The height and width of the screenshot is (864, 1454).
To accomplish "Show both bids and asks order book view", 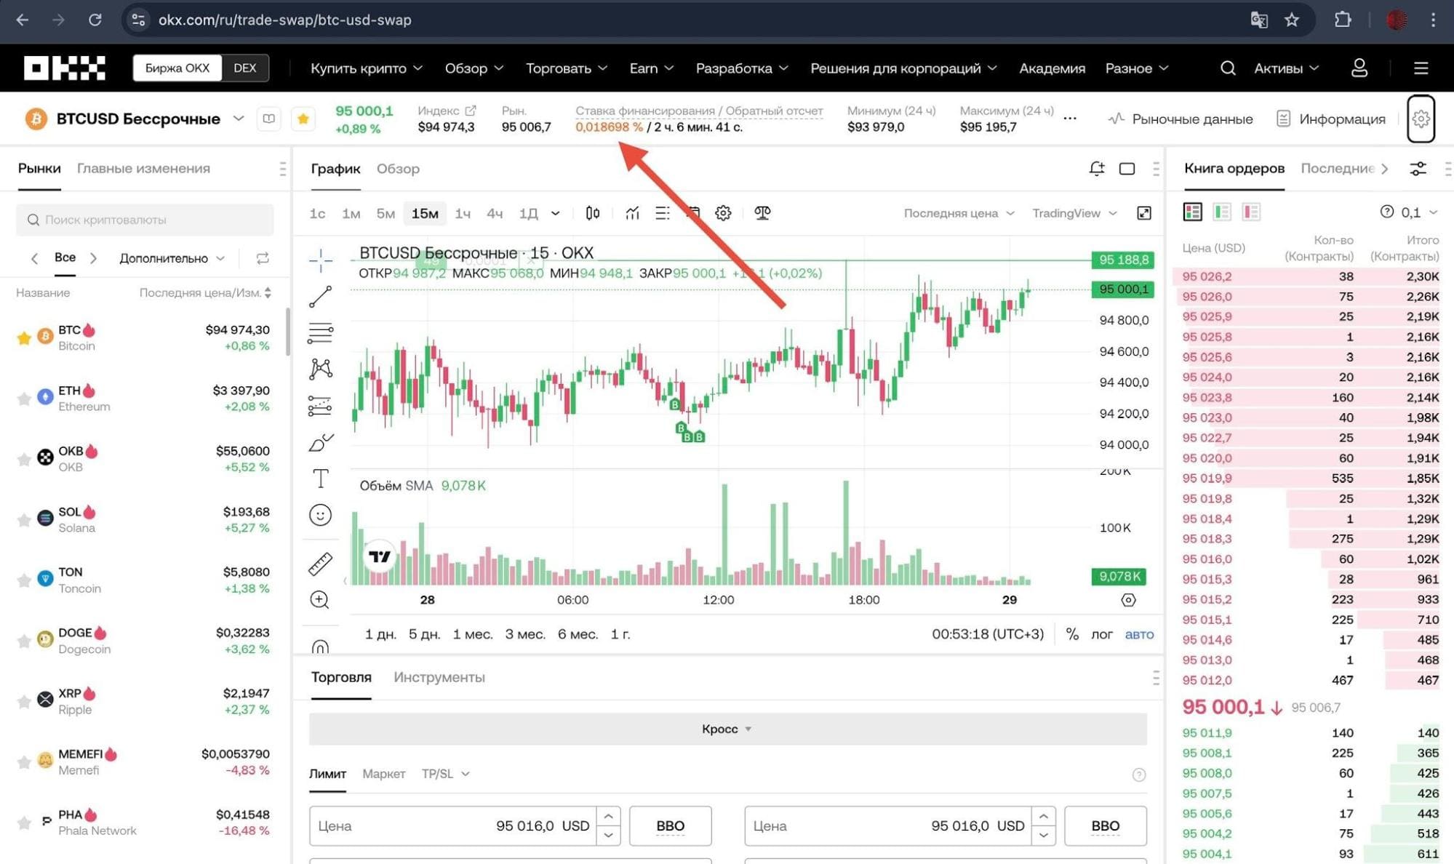I will coord(1193,212).
